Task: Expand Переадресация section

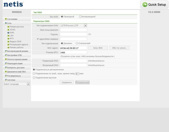Action: [15, 63]
